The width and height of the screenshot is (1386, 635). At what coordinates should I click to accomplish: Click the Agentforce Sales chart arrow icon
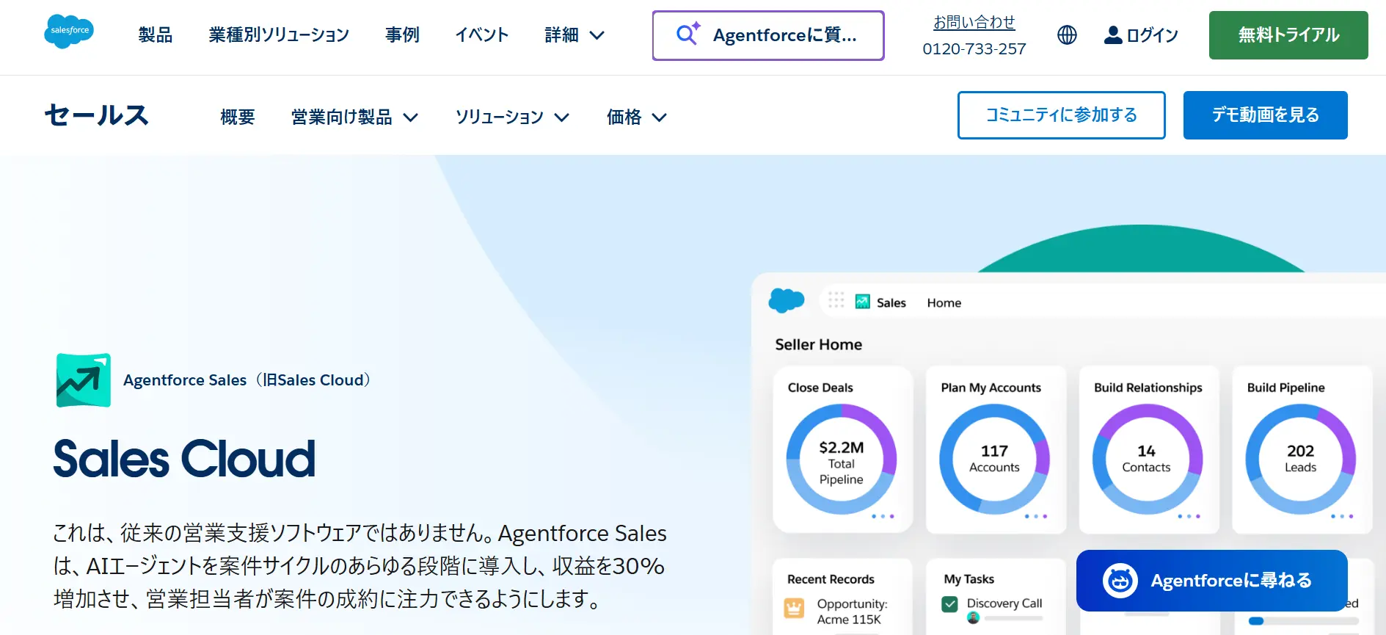pos(84,380)
